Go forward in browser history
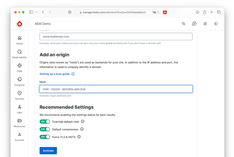This screenshot has height=157, width=234. tap(50, 12)
